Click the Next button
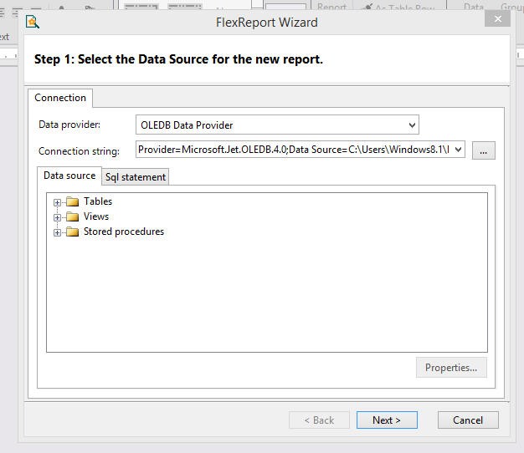Viewport: 524px width, 453px height. tap(387, 420)
